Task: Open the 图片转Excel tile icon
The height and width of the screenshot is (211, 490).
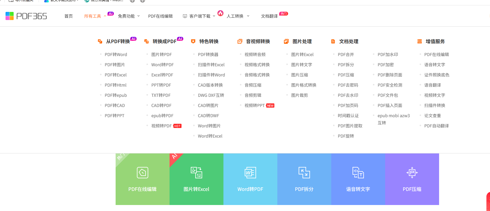Action: pyautogui.click(x=196, y=173)
